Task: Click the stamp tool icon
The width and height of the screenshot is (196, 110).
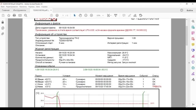Action: pos(141,15)
